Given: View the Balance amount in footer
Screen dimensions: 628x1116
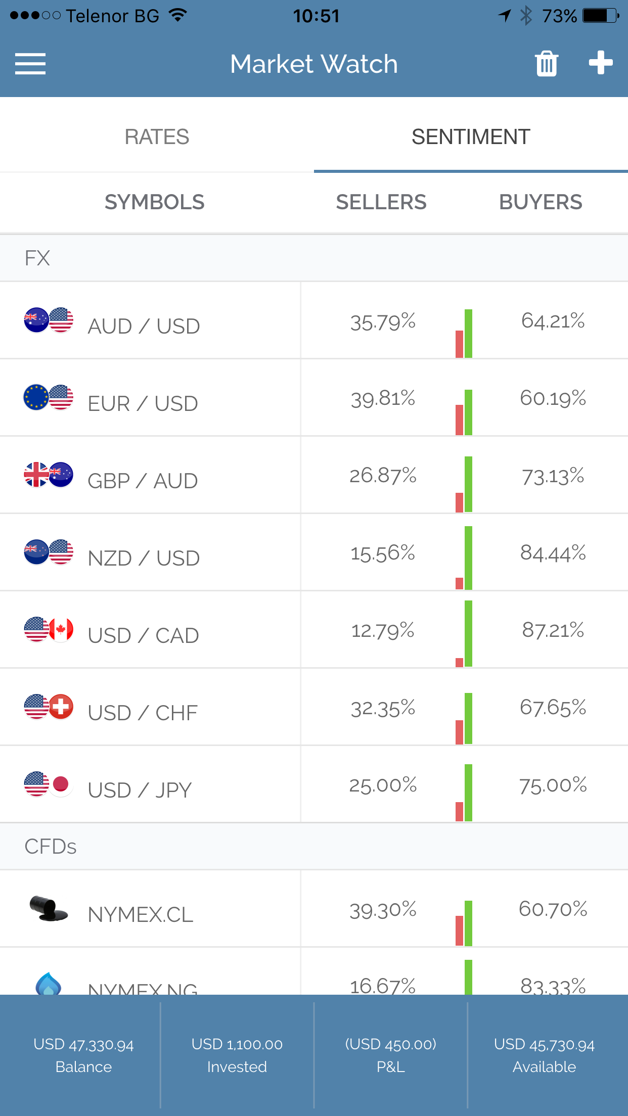Looking at the screenshot, I should tap(83, 1055).
